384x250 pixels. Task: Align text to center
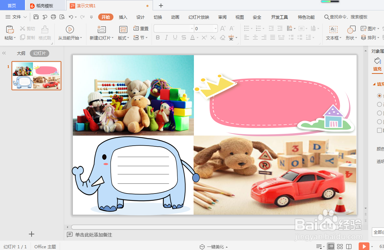point(255,37)
